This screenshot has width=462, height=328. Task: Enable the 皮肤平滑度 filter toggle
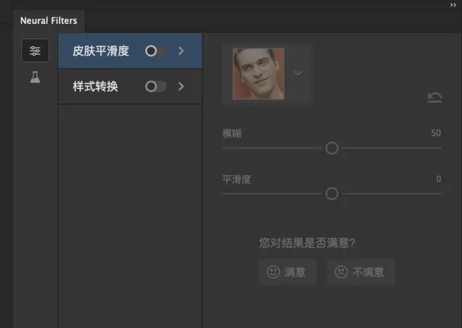155,51
